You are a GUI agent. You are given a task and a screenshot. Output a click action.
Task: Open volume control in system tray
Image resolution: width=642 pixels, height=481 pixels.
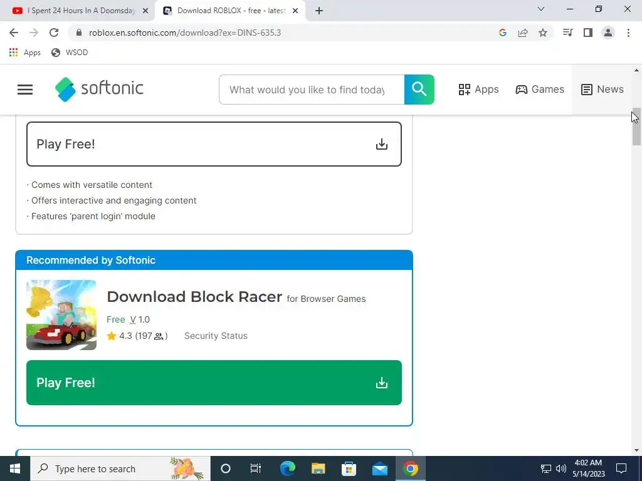[561, 468]
